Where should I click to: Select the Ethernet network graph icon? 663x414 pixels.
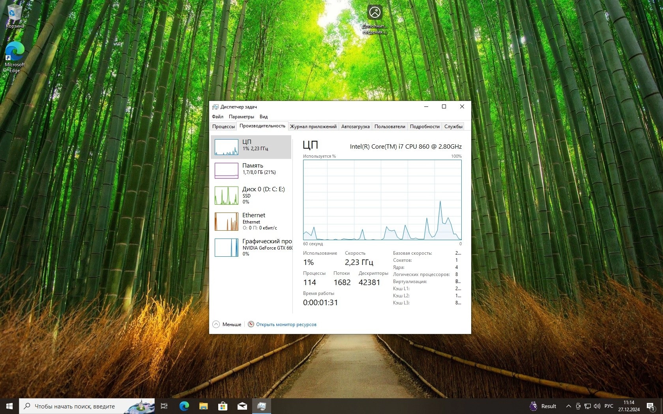click(x=226, y=222)
